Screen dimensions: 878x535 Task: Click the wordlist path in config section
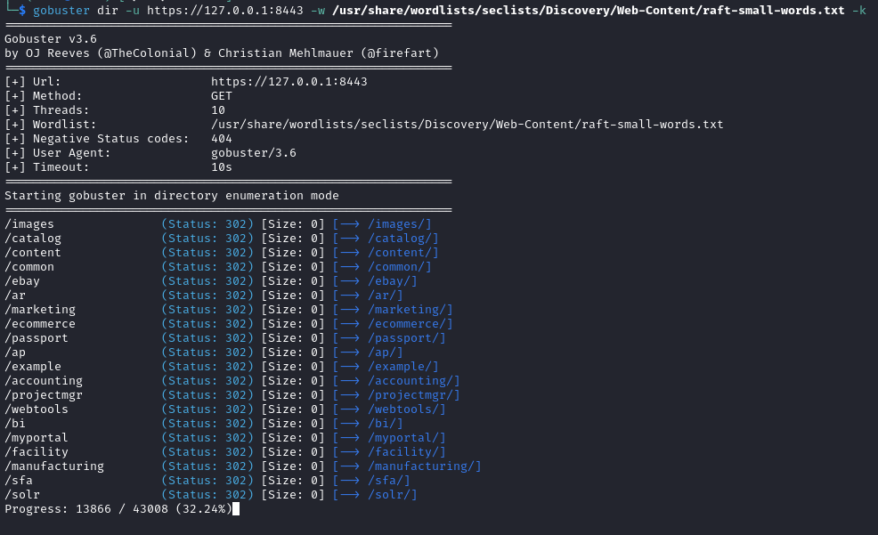coord(467,125)
